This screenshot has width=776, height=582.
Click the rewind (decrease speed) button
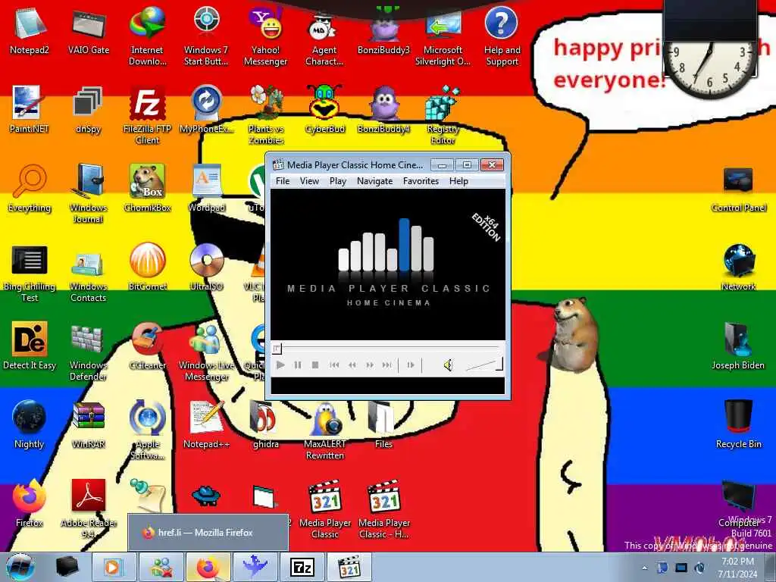tap(352, 365)
